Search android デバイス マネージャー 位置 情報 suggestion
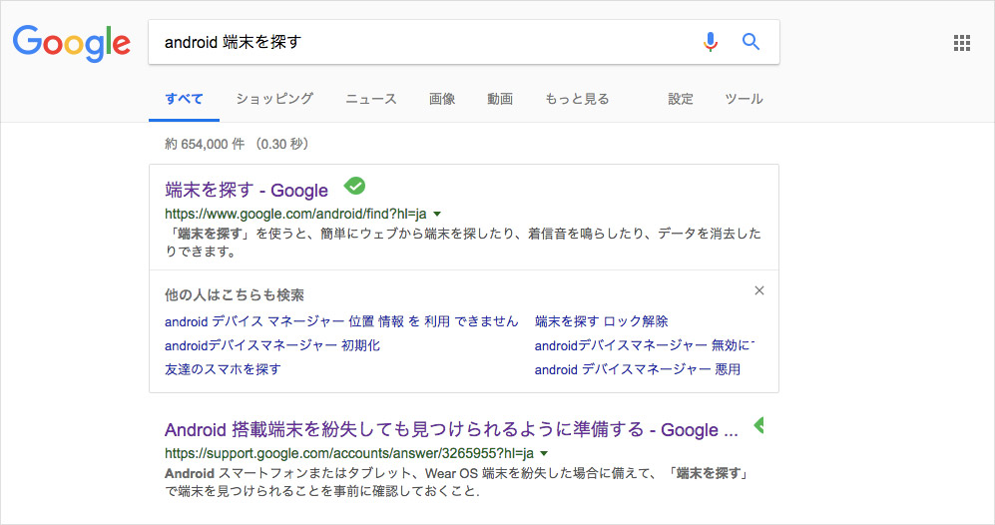This screenshot has height=525, width=995. 341,321
